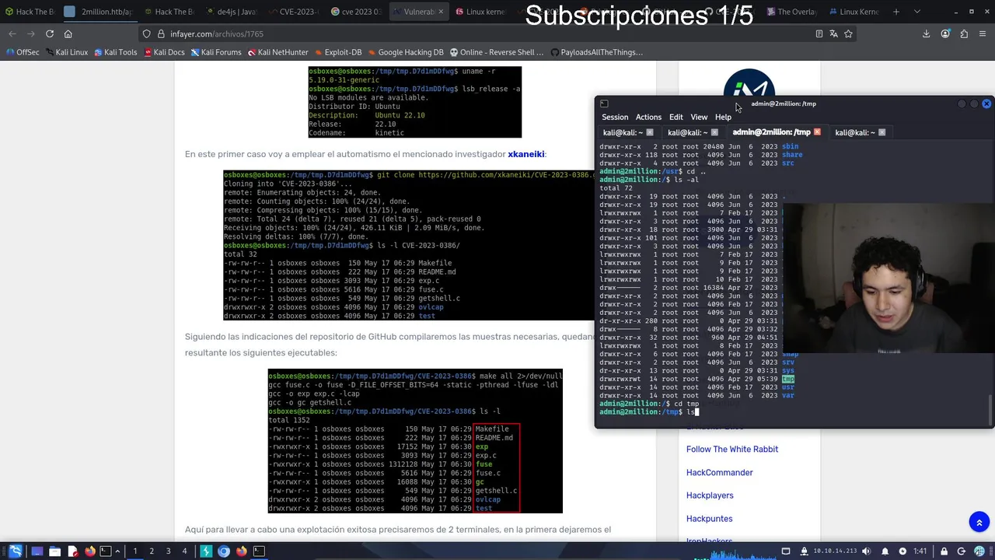The height and width of the screenshot is (560, 995).
Task: Open reader view in address bar
Action: click(x=819, y=33)
